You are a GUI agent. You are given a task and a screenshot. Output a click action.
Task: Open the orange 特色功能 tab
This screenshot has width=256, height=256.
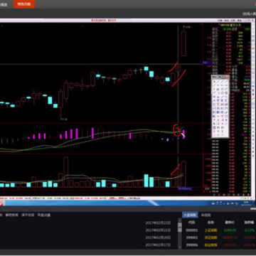(x=24, y=4)
